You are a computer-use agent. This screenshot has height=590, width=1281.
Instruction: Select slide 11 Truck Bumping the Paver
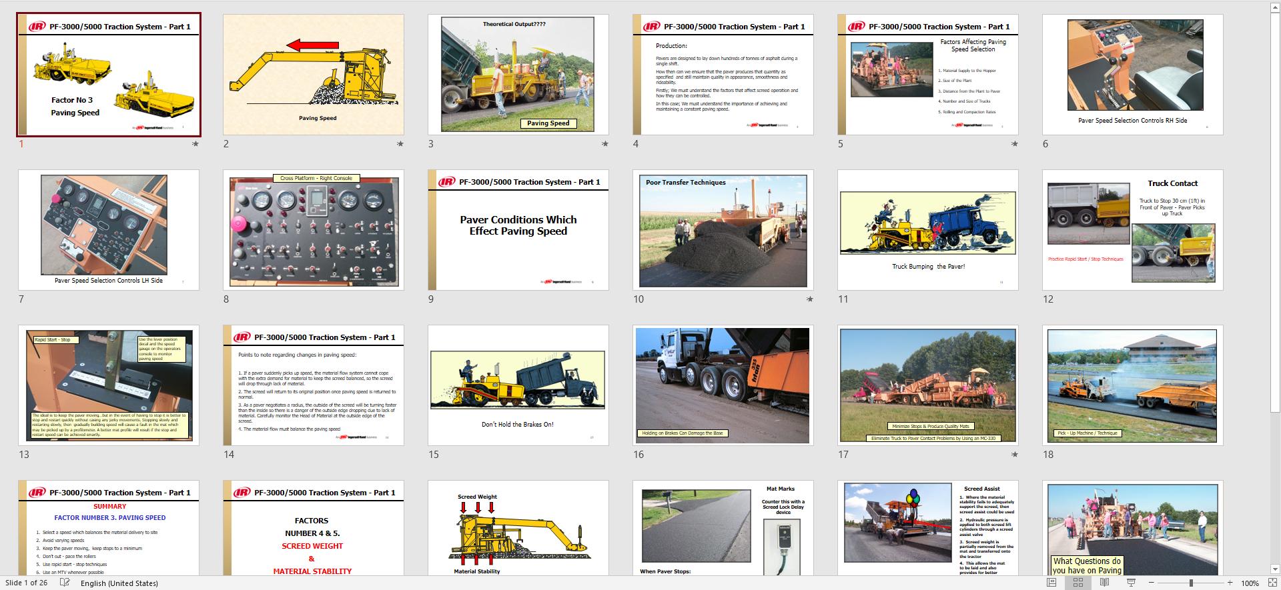pos(928,230)
